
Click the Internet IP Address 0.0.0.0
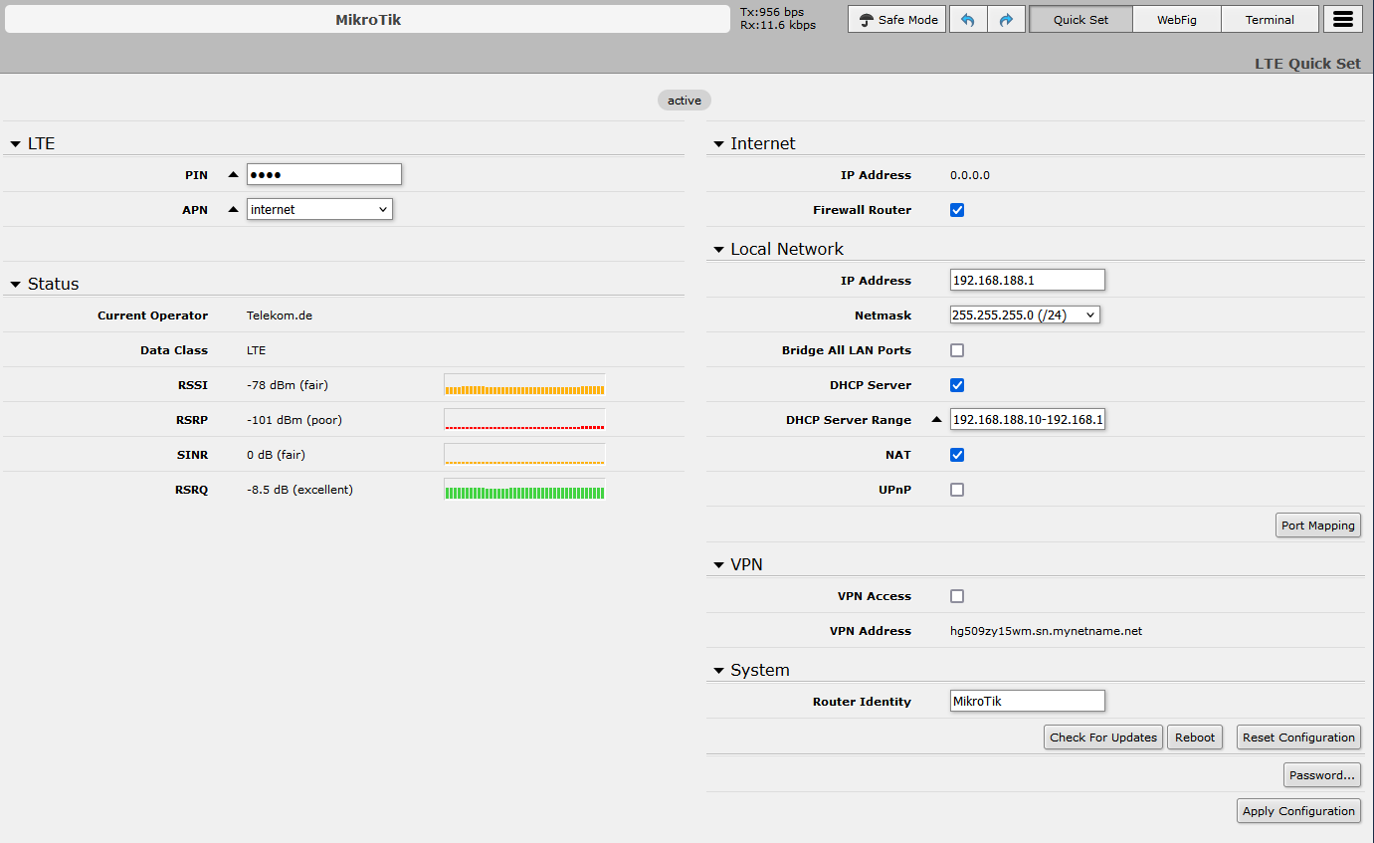point(970,175)
